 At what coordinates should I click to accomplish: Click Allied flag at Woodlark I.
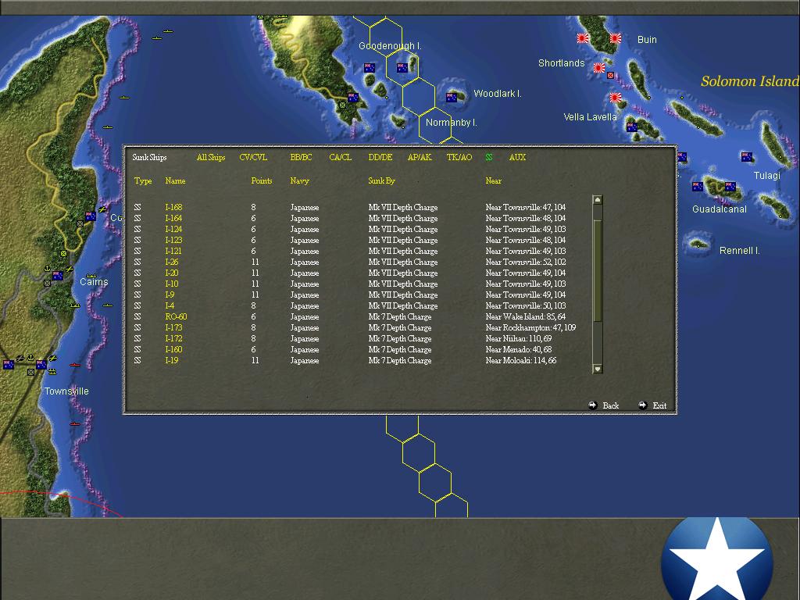tap(452, 97)
